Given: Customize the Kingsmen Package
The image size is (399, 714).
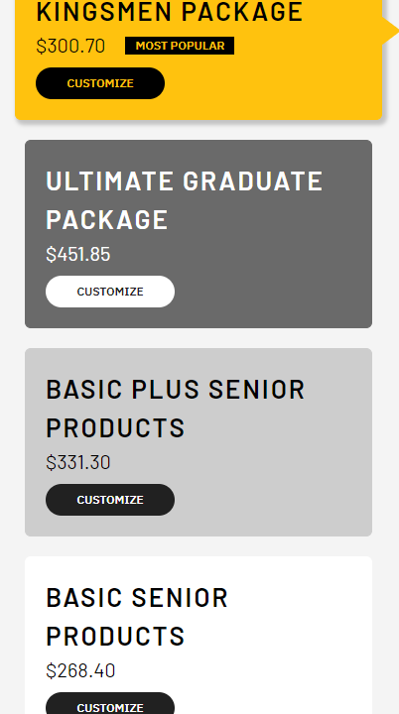Looking at the screenshot, I should [x=100, y=83].
